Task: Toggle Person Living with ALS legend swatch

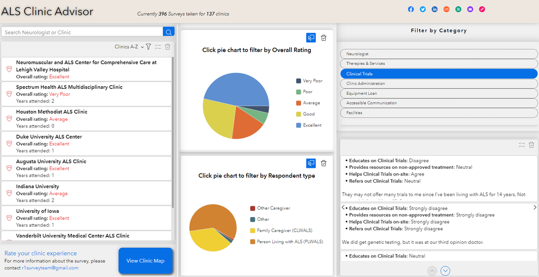Action: pos(253,242)
